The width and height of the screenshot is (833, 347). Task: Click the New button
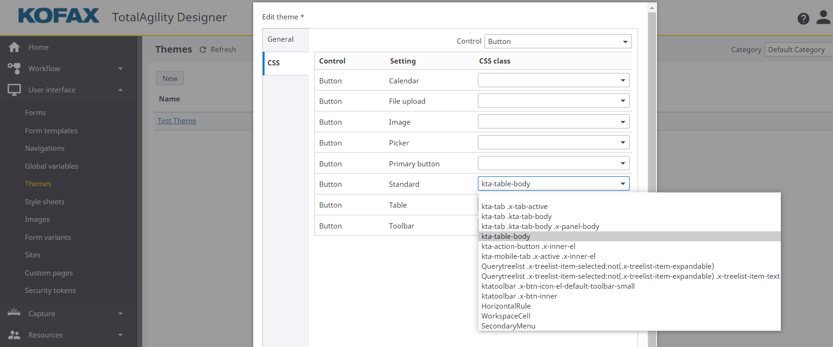tap(170, 79)
